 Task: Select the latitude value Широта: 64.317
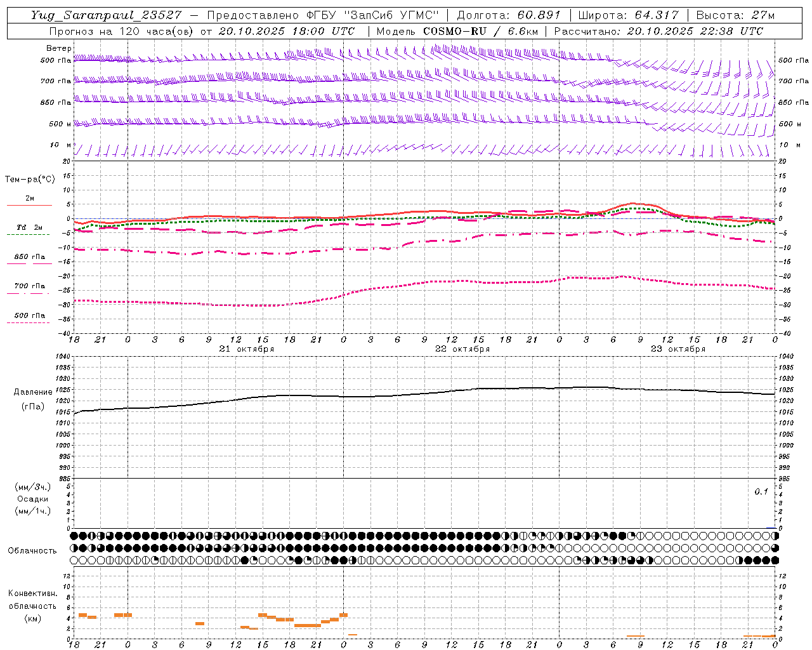coord(628,15)
